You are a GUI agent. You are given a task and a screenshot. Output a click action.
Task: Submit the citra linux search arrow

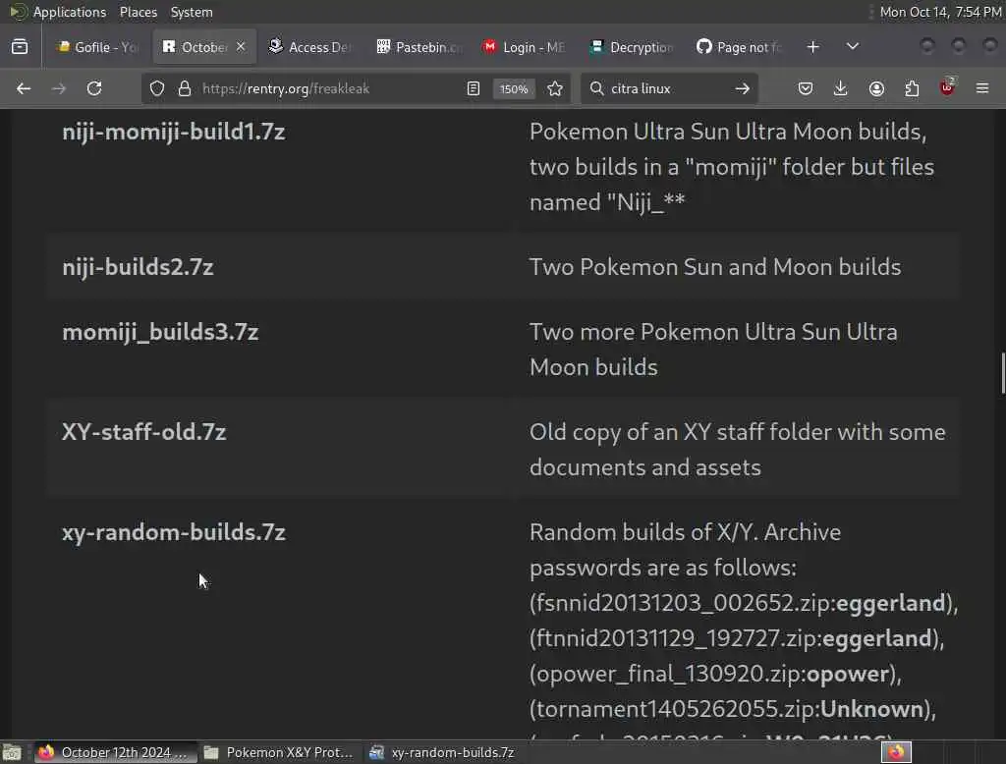click(743, 88)
